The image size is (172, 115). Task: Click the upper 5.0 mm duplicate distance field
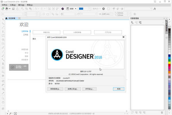click(x=122, y=13)
